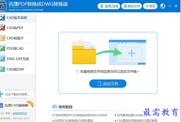Click the QQ客服 number 4006685572 link
Image resolution: width=181 pixels, height=122 pixels.
[x=20, y=113]
